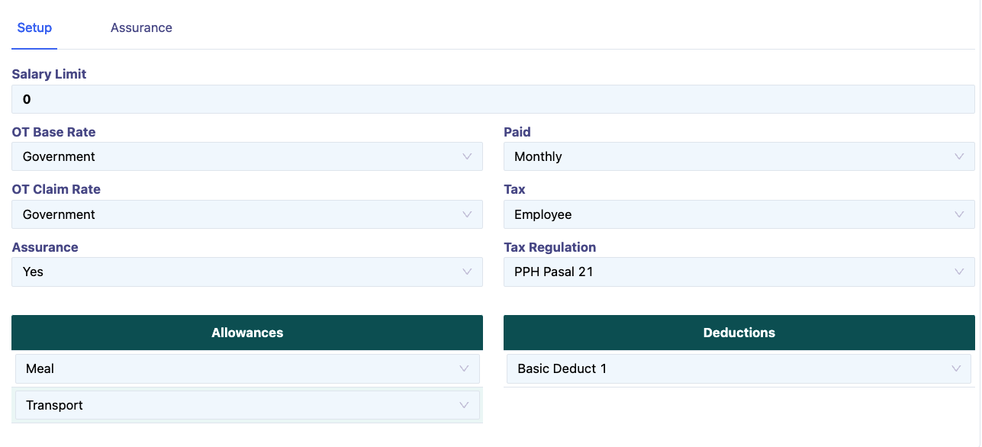Click the Tax Regulation label
This screenshot has width=982, height=447.
click(549, 247)
